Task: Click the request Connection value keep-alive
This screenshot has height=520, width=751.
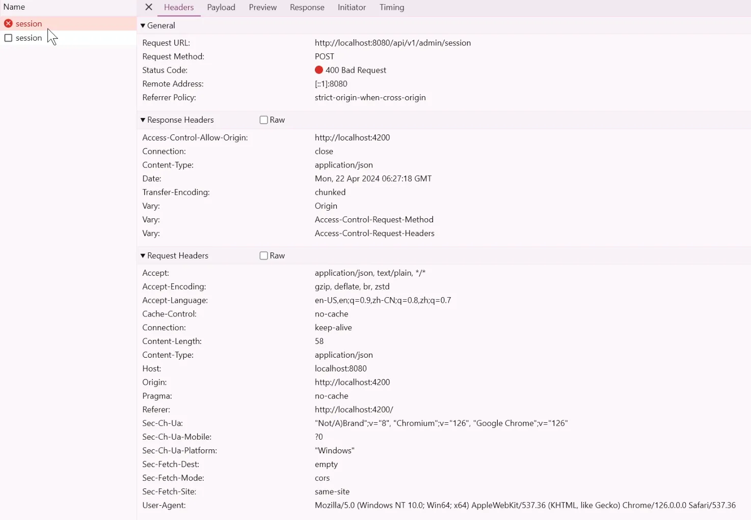Action: coord(334,328)
